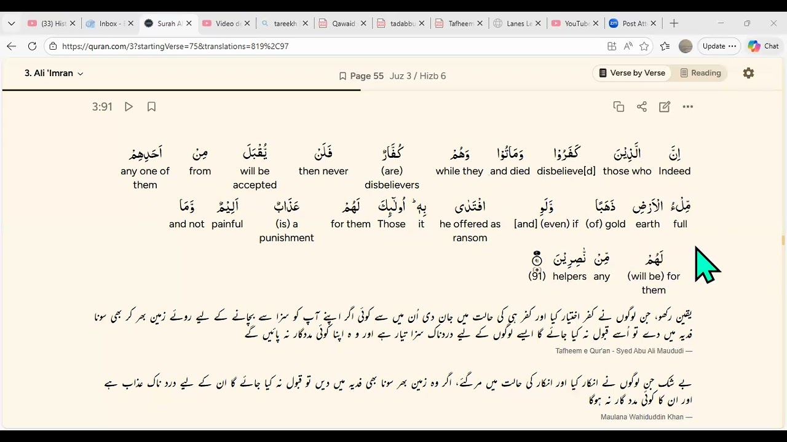Play audio for verse 3:91
This screenshot has height=442, width=787.
point(129,107)
